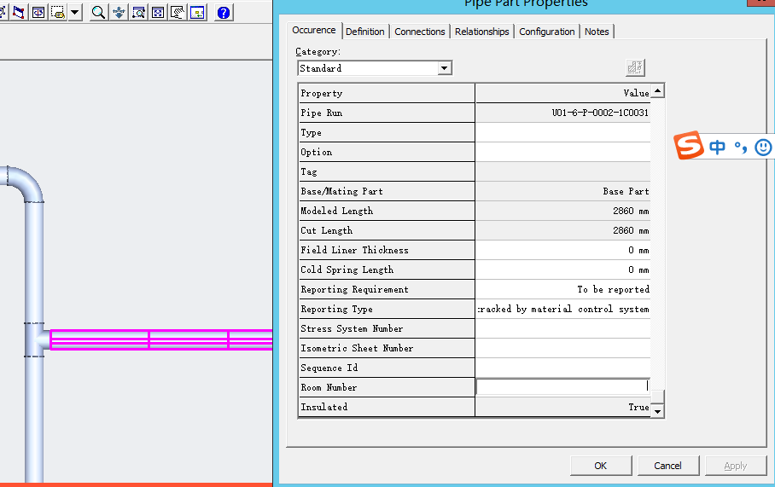Open Help with blue question mark icon

click(x=224, y=12)
